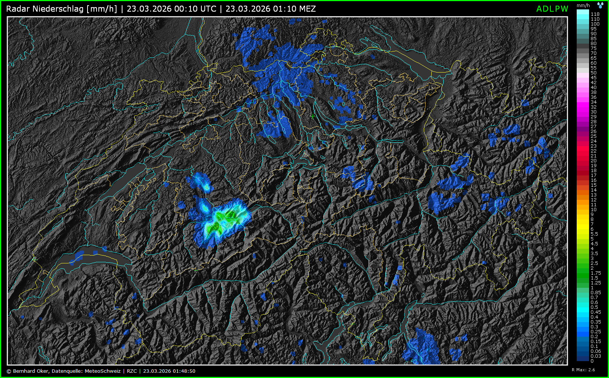The width and height of the screenshot is (609, 378).
Task: Click the blue raindrops icon above the legend
Action: tap(600, 5)
